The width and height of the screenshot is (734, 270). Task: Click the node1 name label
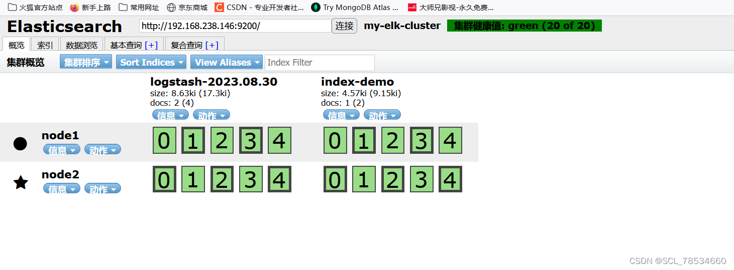(60, 135)
